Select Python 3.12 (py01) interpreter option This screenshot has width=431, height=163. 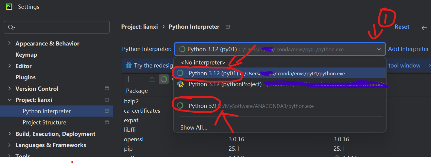(280, 73)
